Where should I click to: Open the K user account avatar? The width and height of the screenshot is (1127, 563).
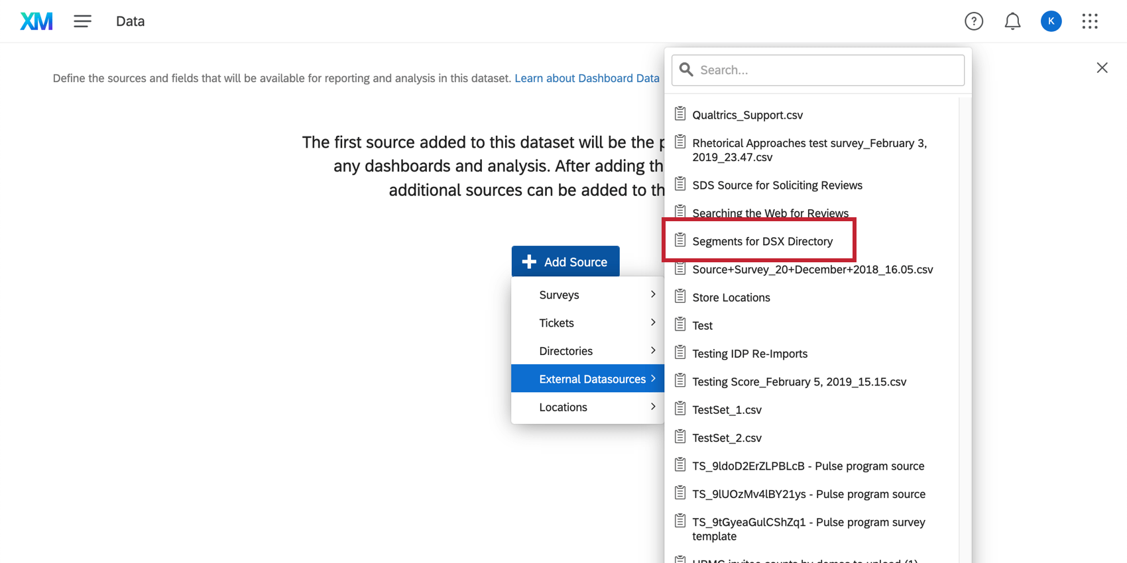coord(1051,21)
